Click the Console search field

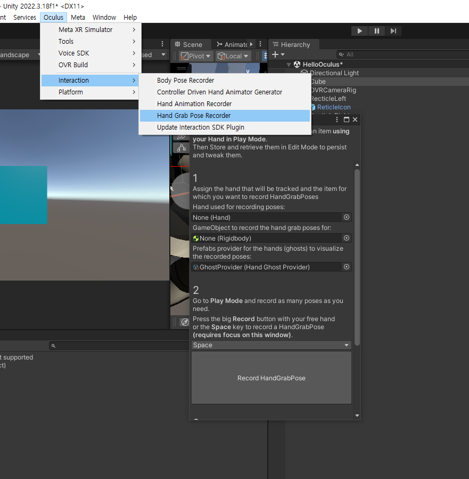(x=119, y=346)
